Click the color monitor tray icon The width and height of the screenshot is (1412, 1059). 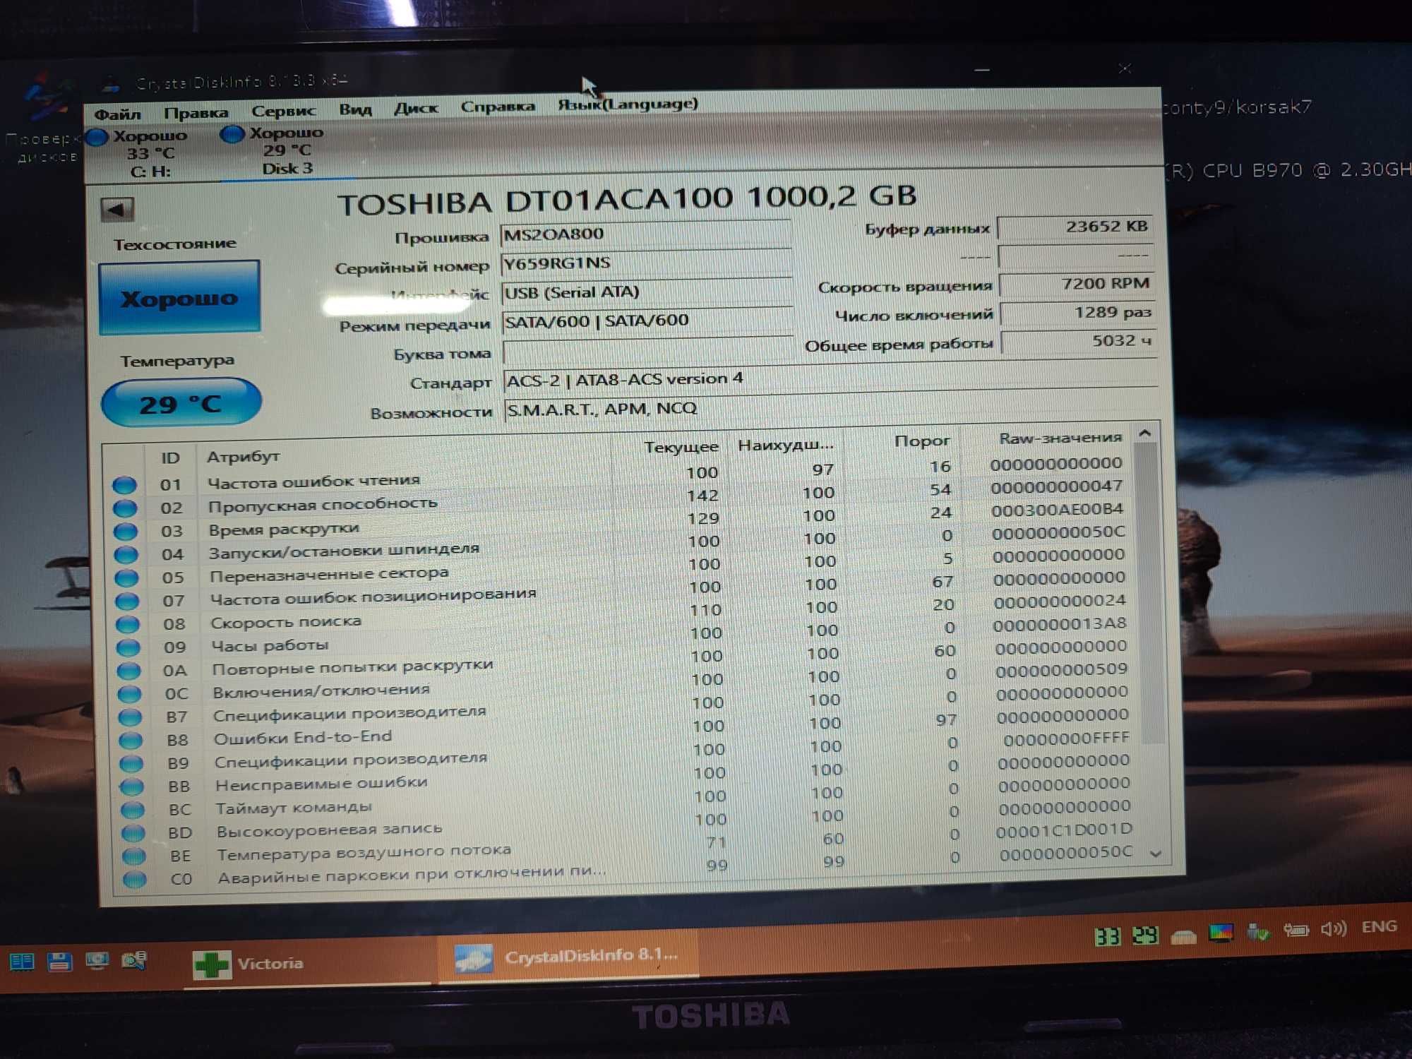(1221, 933)
